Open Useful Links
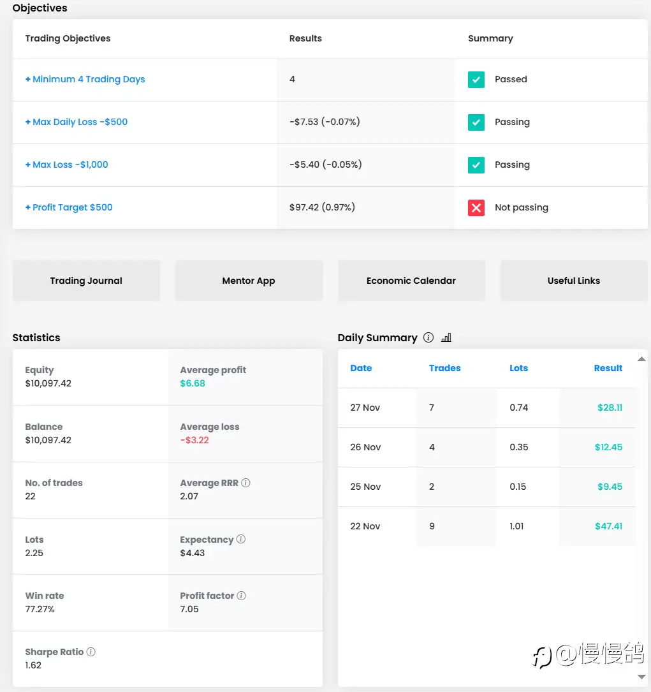The width and height of the screenshot is (651, 692). click(x=574, y=281)
